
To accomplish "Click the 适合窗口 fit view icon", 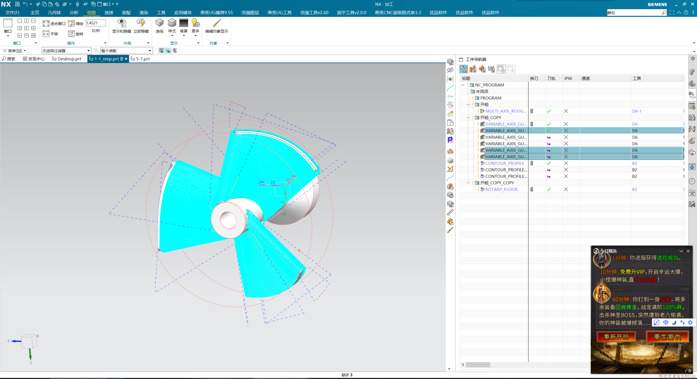I will [46, 24].
